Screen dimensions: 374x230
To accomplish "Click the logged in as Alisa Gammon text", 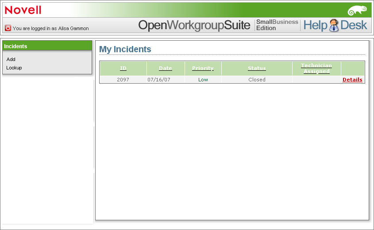I will tap(50, 28).
